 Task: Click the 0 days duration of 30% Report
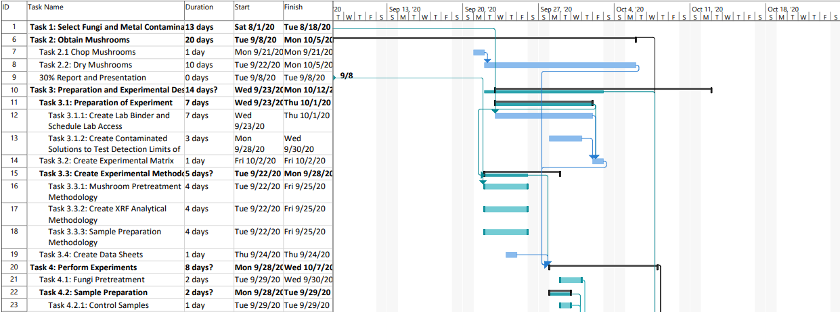pos(208,78)
